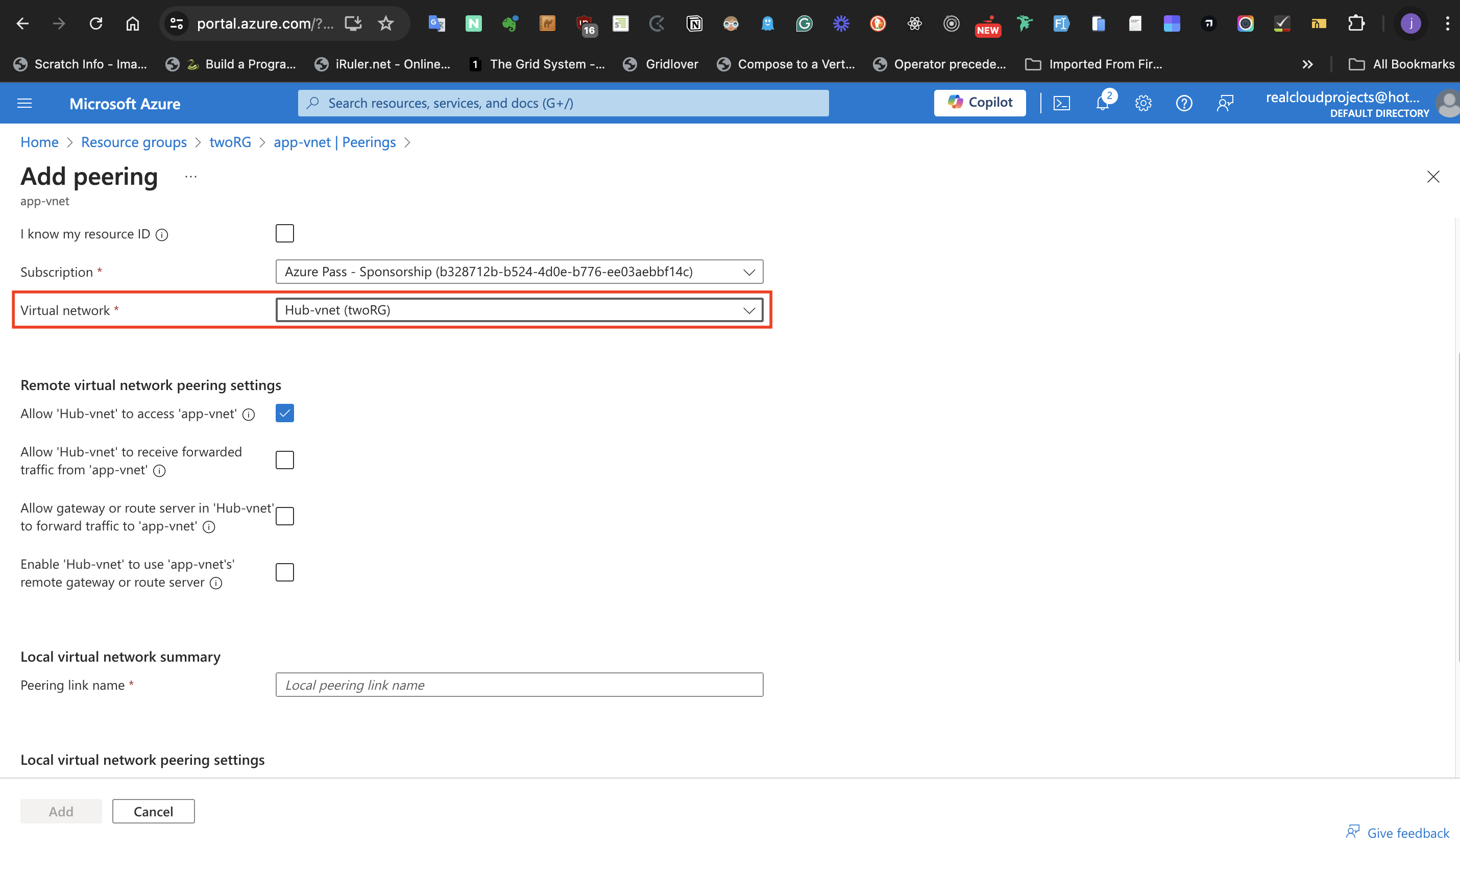Image resolution: width=1460 pixels, height=872 pixels.
Task: Open the feedback icon in header
Action: [1225, 104]
